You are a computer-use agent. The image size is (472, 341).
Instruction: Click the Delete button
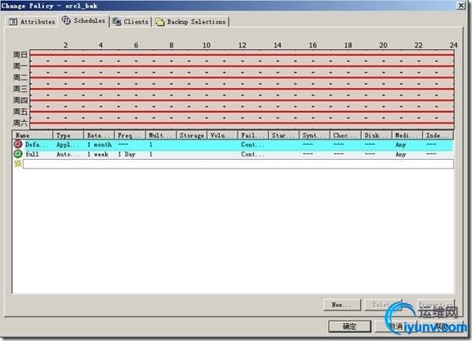tap(383, 305)
